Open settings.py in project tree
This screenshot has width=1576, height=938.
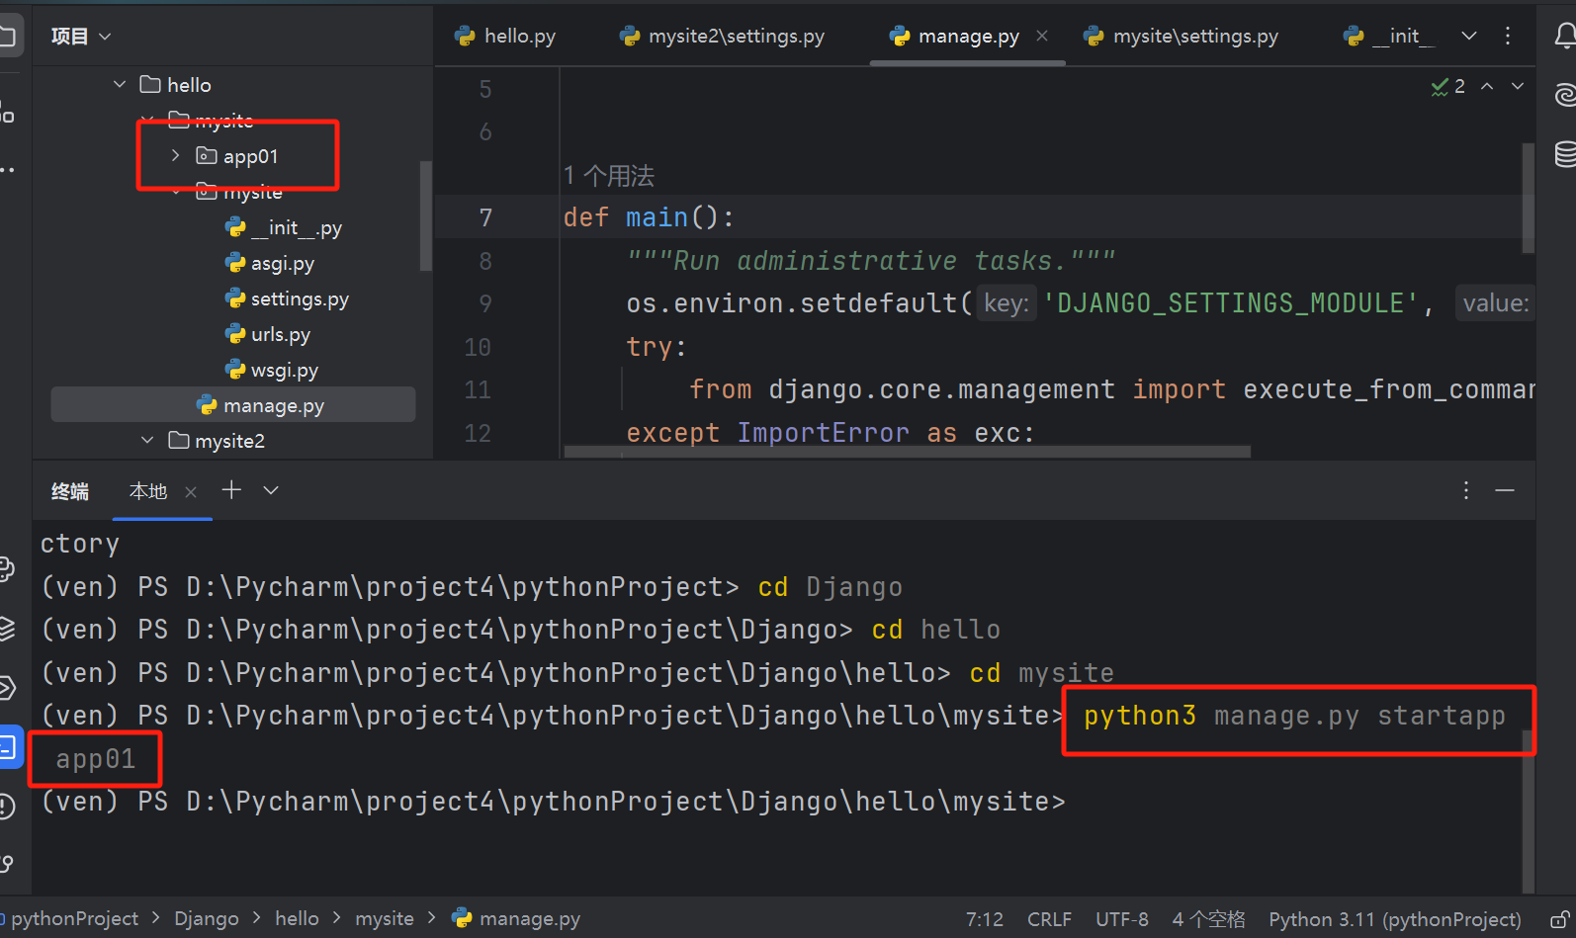(x=287, y=299)
